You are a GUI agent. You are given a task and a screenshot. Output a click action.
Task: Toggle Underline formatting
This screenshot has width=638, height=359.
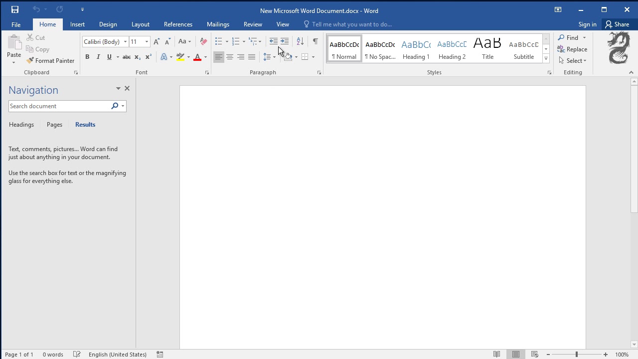click(109, 57)
